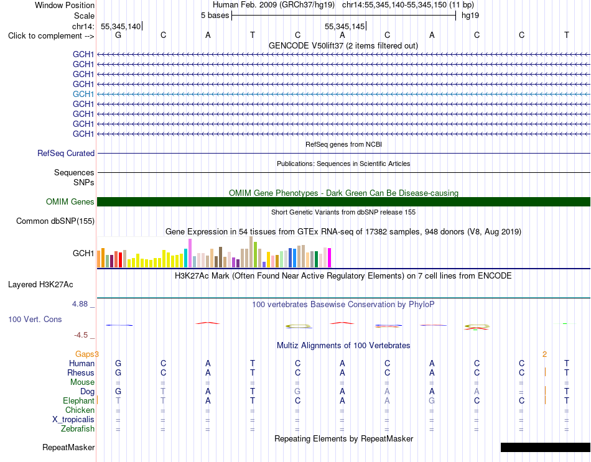Click the GCH1 label beside the GTEx bar chart

tap(83, 253)
